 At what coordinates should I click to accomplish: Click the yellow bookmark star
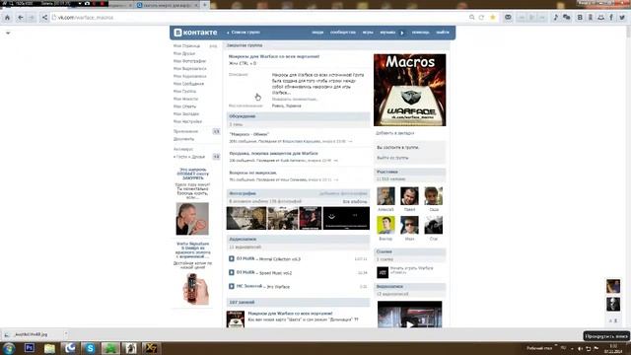click(x=493, y=18)
